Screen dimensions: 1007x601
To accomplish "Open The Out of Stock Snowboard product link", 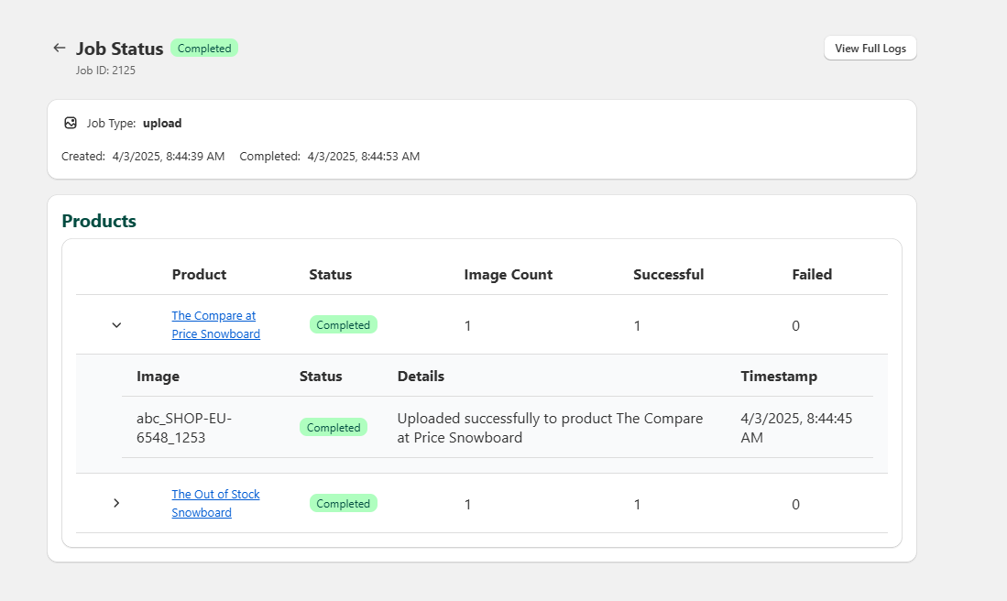I will tap(215, 502).
